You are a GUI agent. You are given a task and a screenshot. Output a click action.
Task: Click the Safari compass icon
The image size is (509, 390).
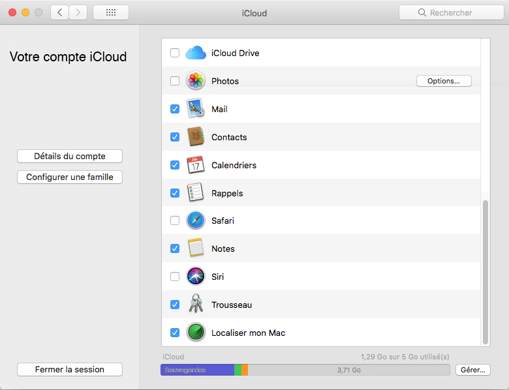click(x=196, y=220)
